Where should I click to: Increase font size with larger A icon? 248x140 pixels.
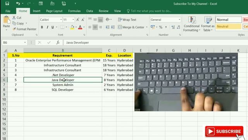point(77,20)
